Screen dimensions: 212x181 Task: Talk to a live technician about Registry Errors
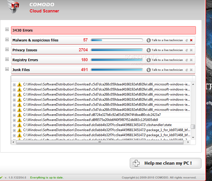[x=167, y=60]
